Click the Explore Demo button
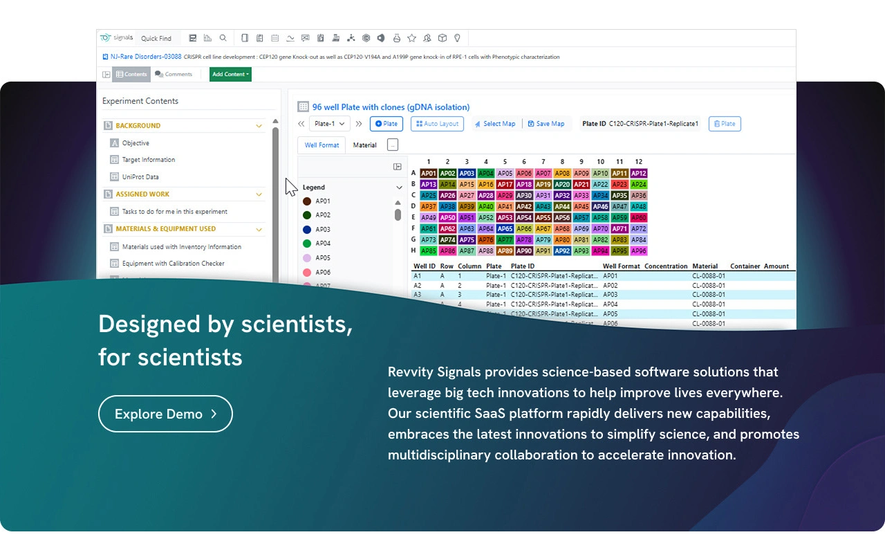This screenshot has width=885, height=557. pyautogui.click(x=165, y=414)
